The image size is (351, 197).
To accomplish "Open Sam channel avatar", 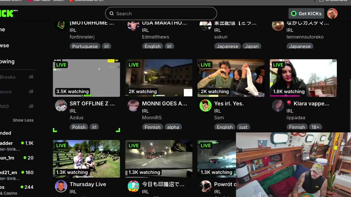I will 205,105.
